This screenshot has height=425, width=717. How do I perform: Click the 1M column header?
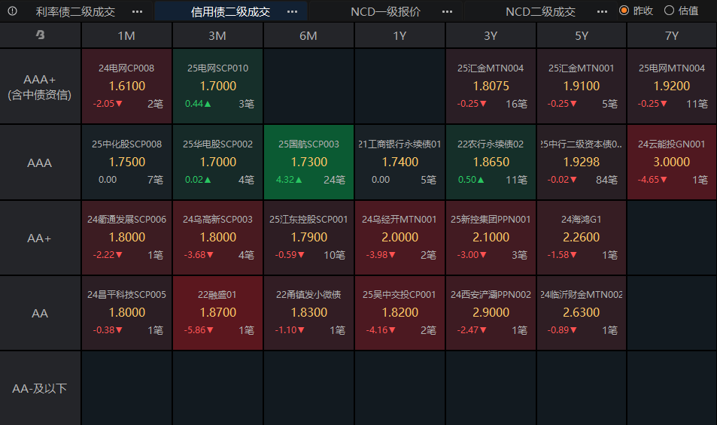point(126,35)
